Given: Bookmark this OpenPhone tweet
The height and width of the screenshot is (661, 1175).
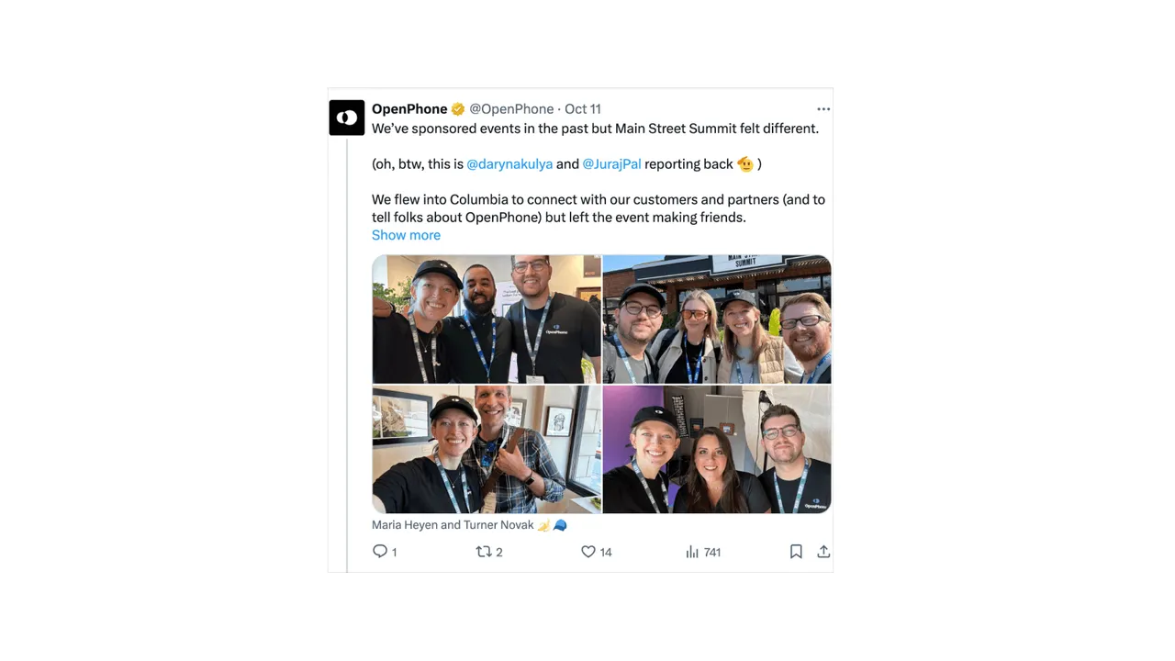Looking at the screenshot, I should [796, 551].
